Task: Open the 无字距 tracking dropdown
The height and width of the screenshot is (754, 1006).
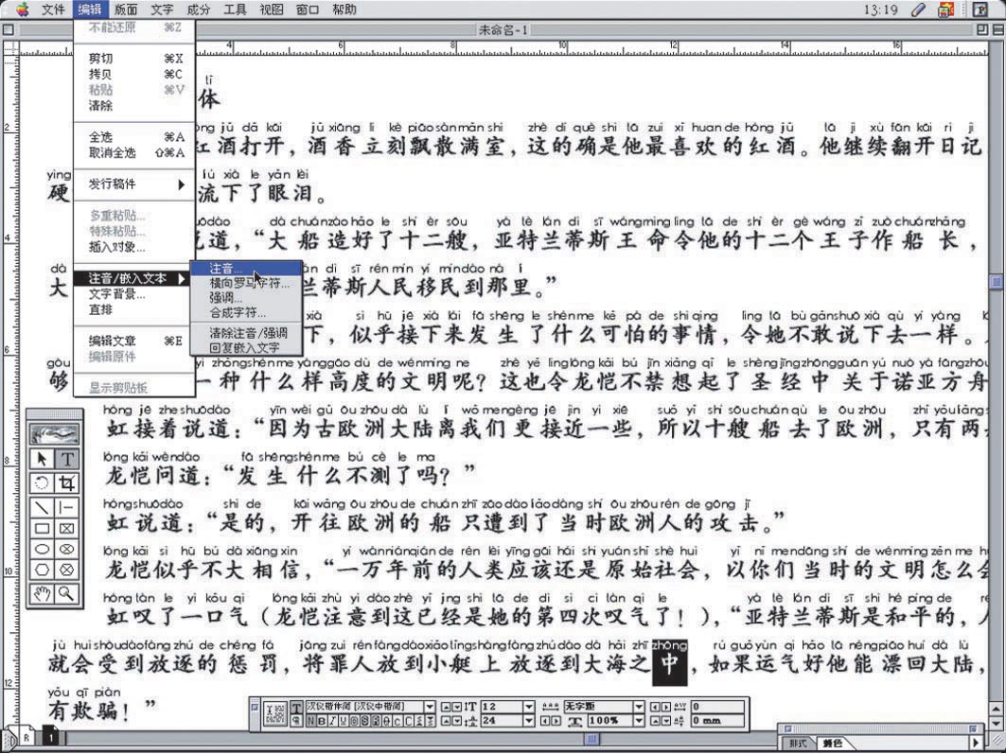Action: point(639,707)
